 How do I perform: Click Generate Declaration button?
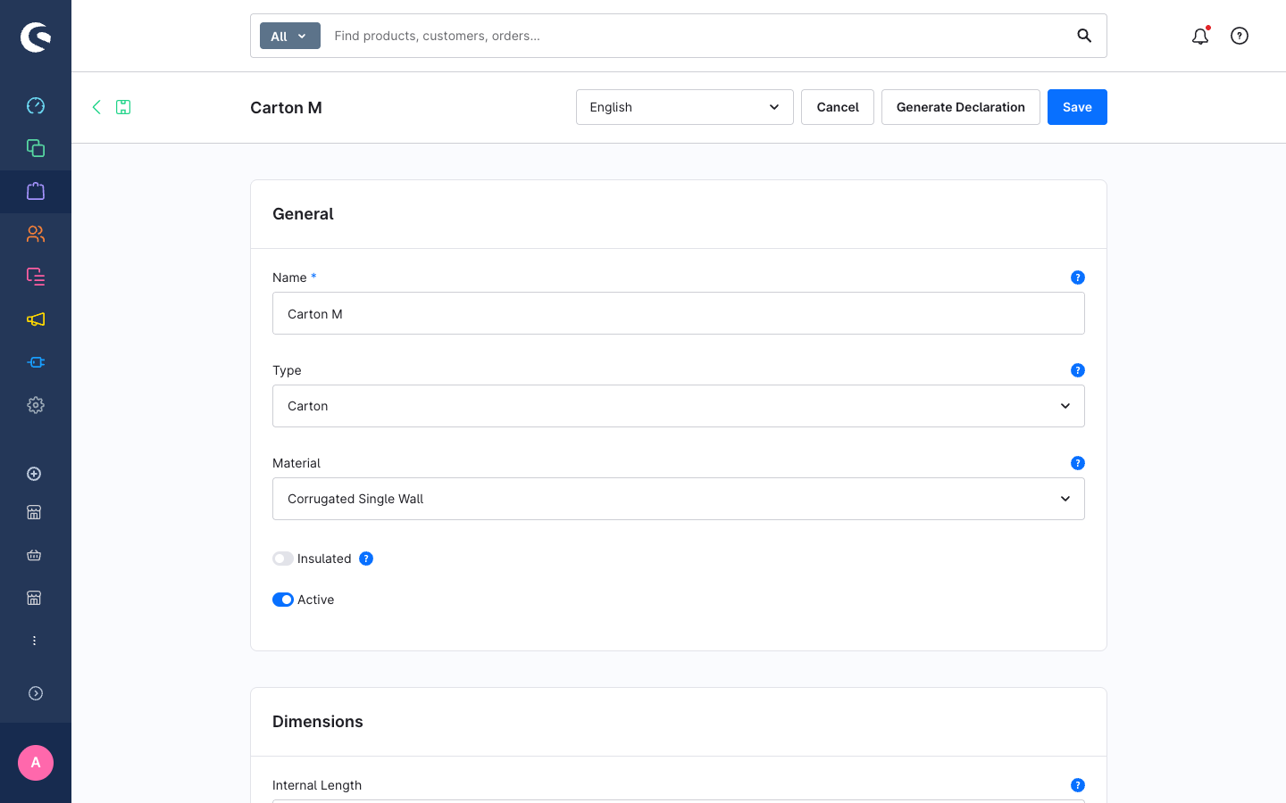(x=961, y=107)
